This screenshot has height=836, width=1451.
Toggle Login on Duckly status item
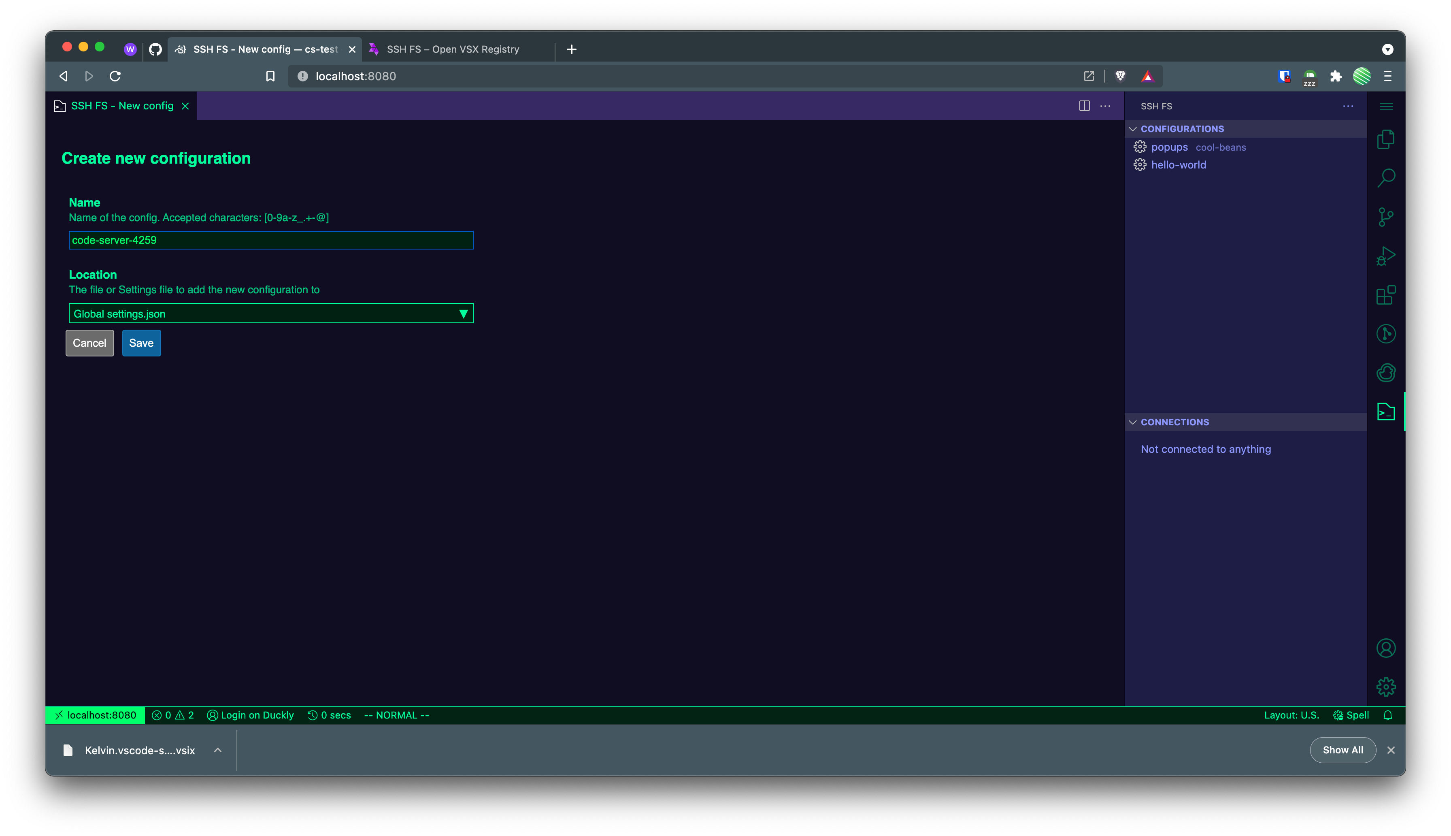pyautogui.click(x=250, y=715)
